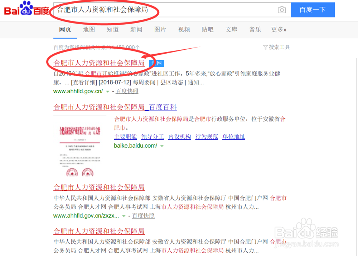Open 合肥市人力资源和社会保障局_百度百科 result
The width and height of the screenshot is (358, 256).
pos(115,107)
